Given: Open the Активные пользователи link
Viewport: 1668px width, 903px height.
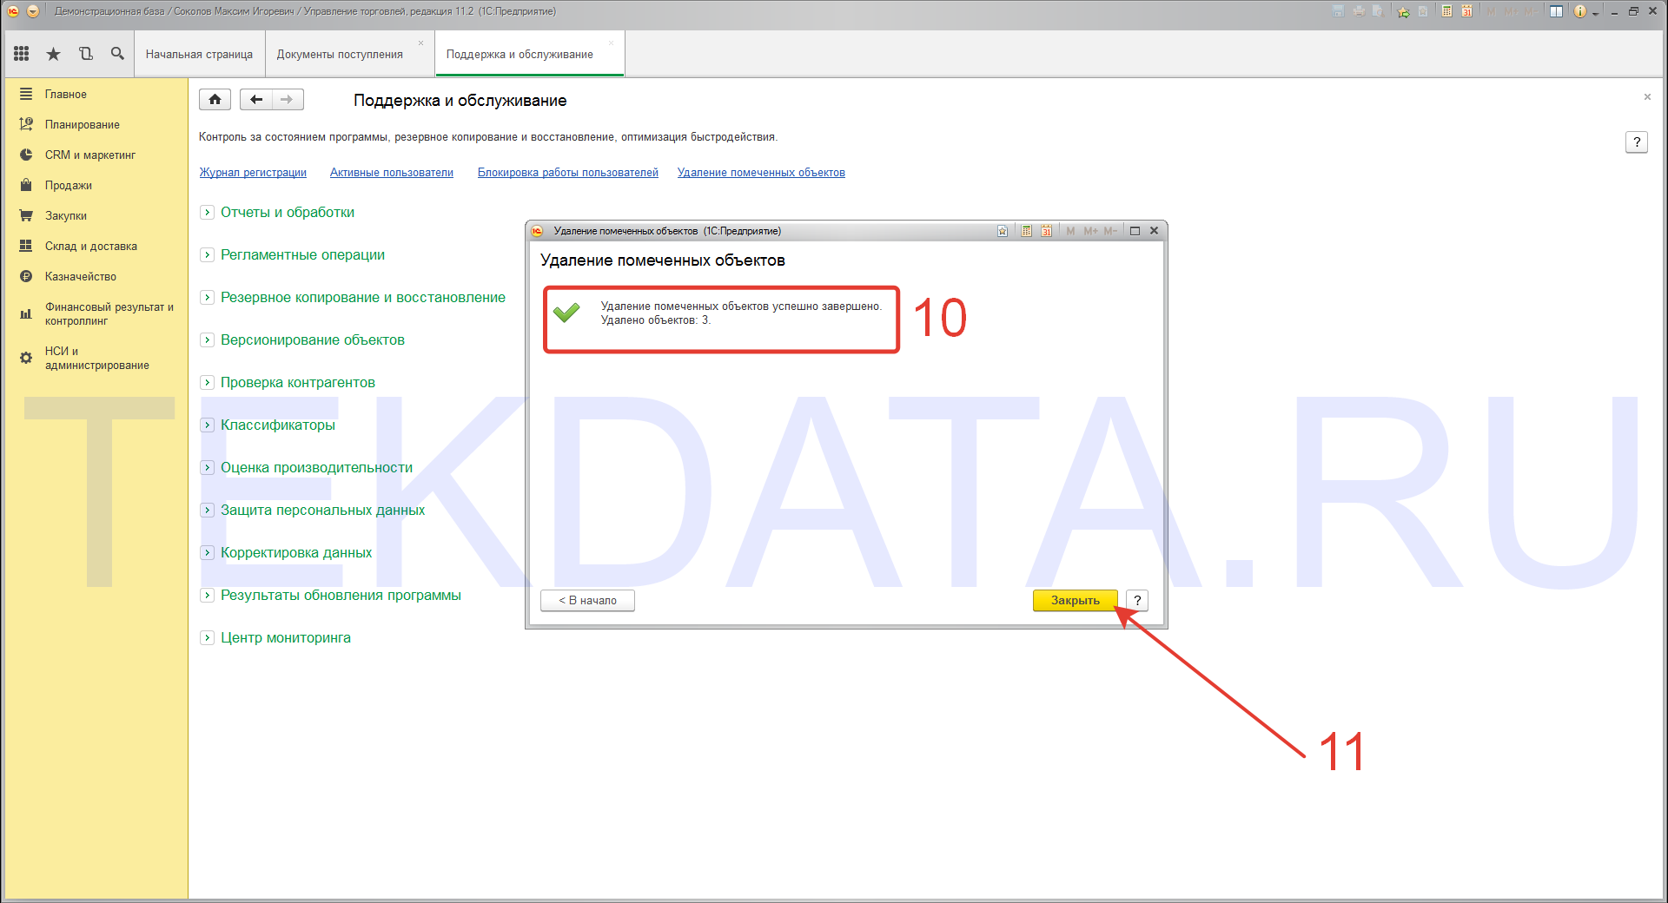Looking at the screenshot, I should (x=392, y=172).
